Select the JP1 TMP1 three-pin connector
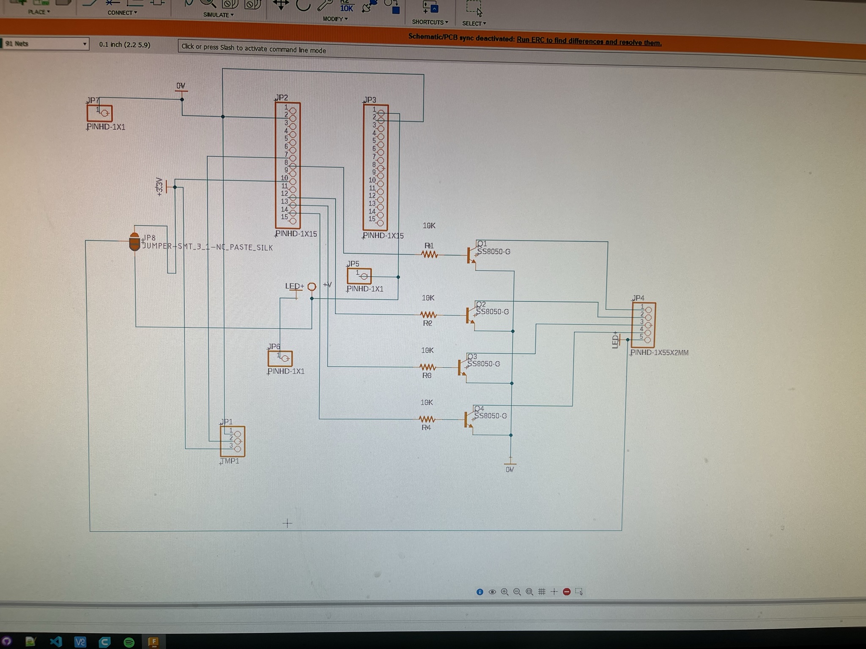 pos(233,441)
